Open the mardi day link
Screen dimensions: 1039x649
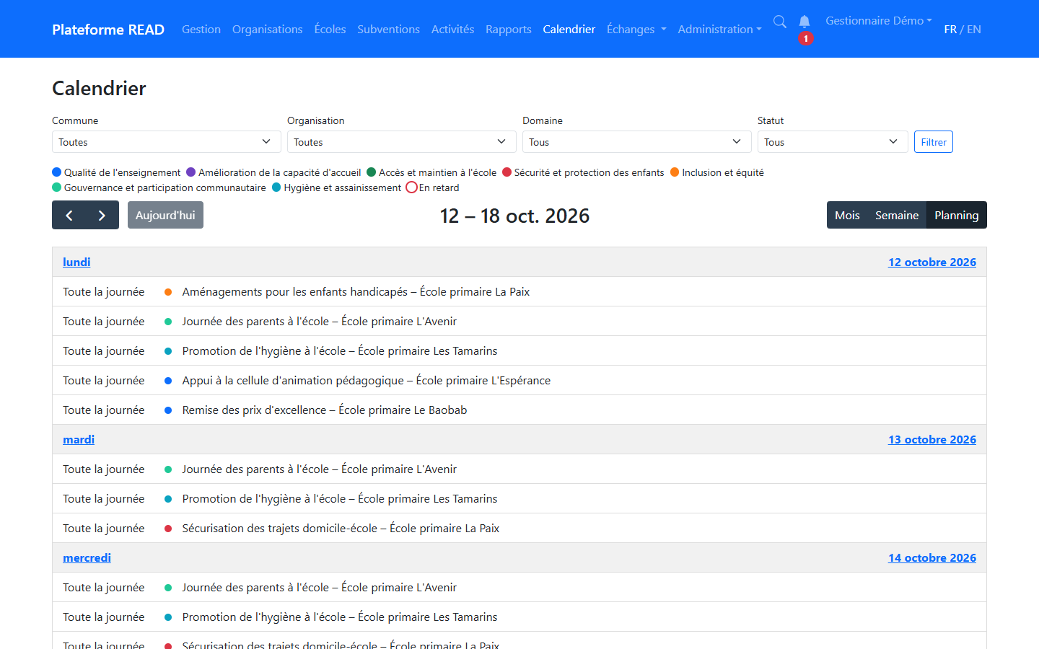[79, 439]
